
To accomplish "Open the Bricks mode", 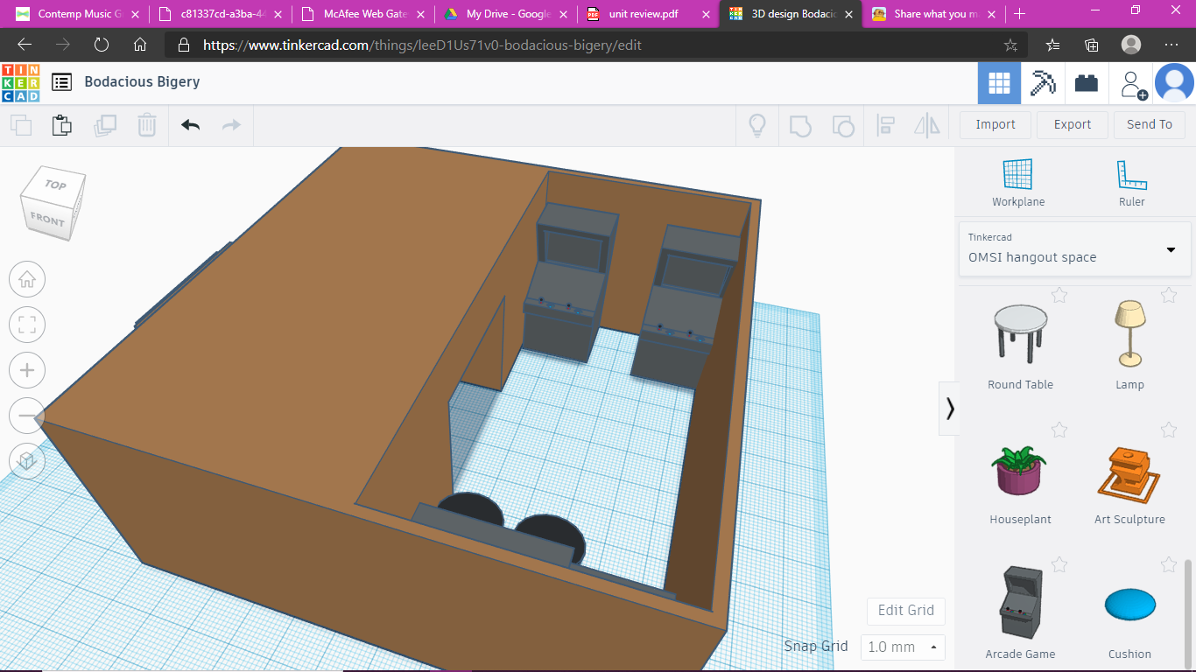I will (1087, 83).
